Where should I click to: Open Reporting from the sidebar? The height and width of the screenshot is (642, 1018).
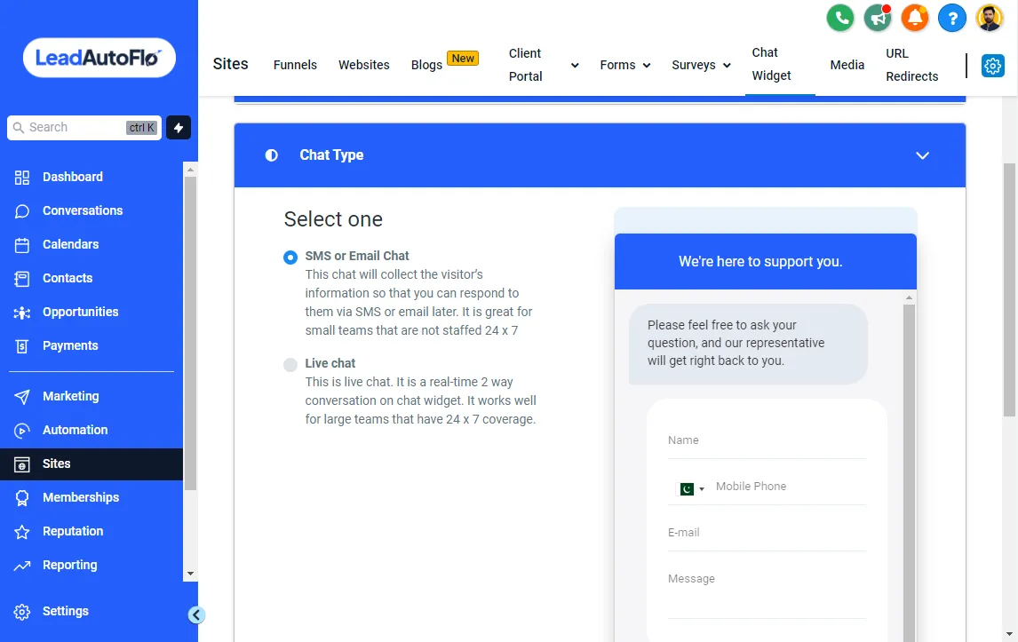click(70, 566)
